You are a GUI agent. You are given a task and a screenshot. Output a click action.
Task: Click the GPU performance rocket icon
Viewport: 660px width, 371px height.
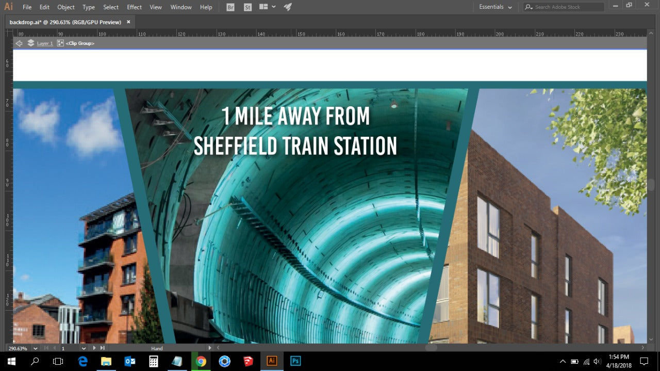[x=288, y=7]
